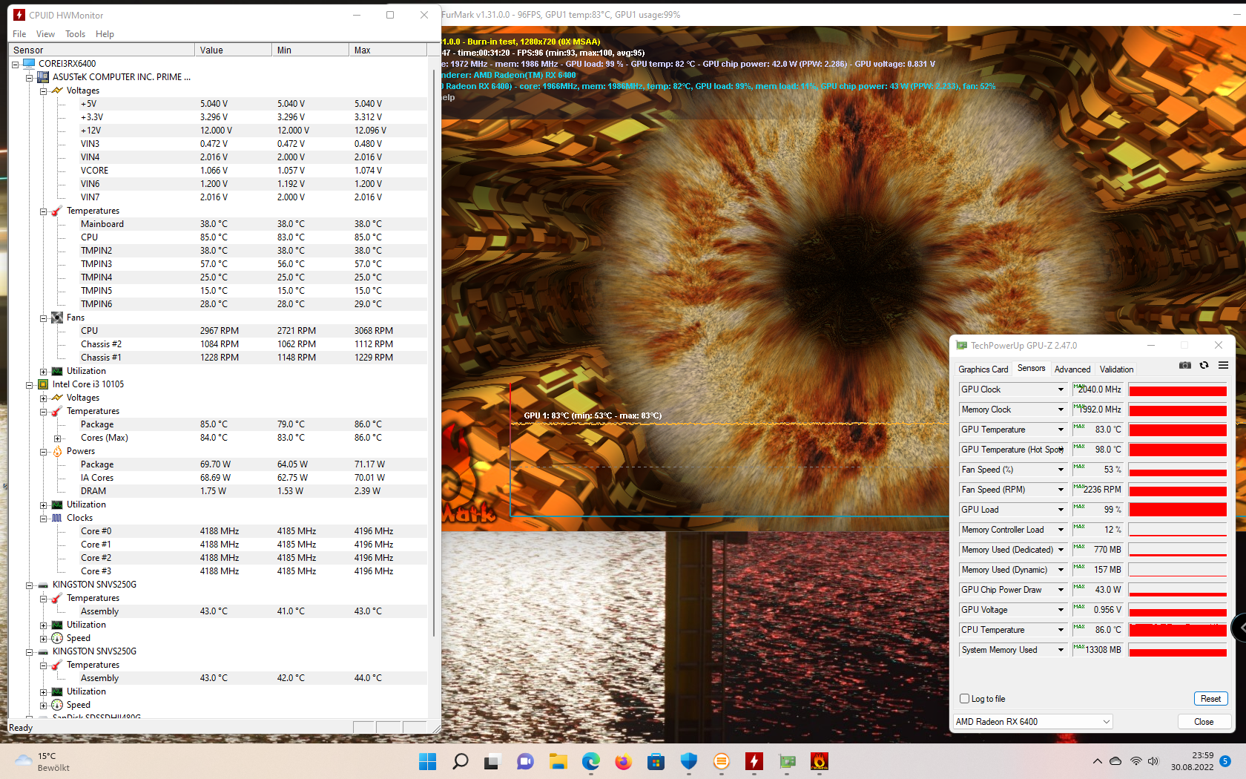1246x779 pixels.
Task: Click the orange circular app icon in taskbar
Action: click(x=721, y=761)
